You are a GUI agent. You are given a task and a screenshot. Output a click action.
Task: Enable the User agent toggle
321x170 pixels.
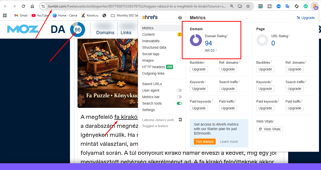[x=179, y=90]
